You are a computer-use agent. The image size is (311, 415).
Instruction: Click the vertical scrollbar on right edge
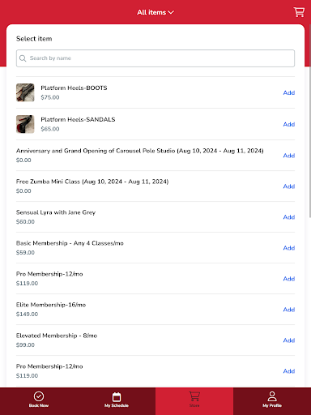coord(310,121)
